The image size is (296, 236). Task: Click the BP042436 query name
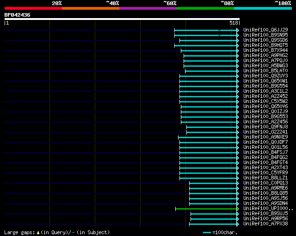(18, 15)
